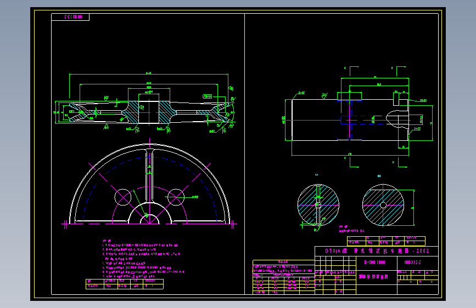
Task: Click the right round hole in wheel web
Action: pyautogui.click(x=176, y=197)
